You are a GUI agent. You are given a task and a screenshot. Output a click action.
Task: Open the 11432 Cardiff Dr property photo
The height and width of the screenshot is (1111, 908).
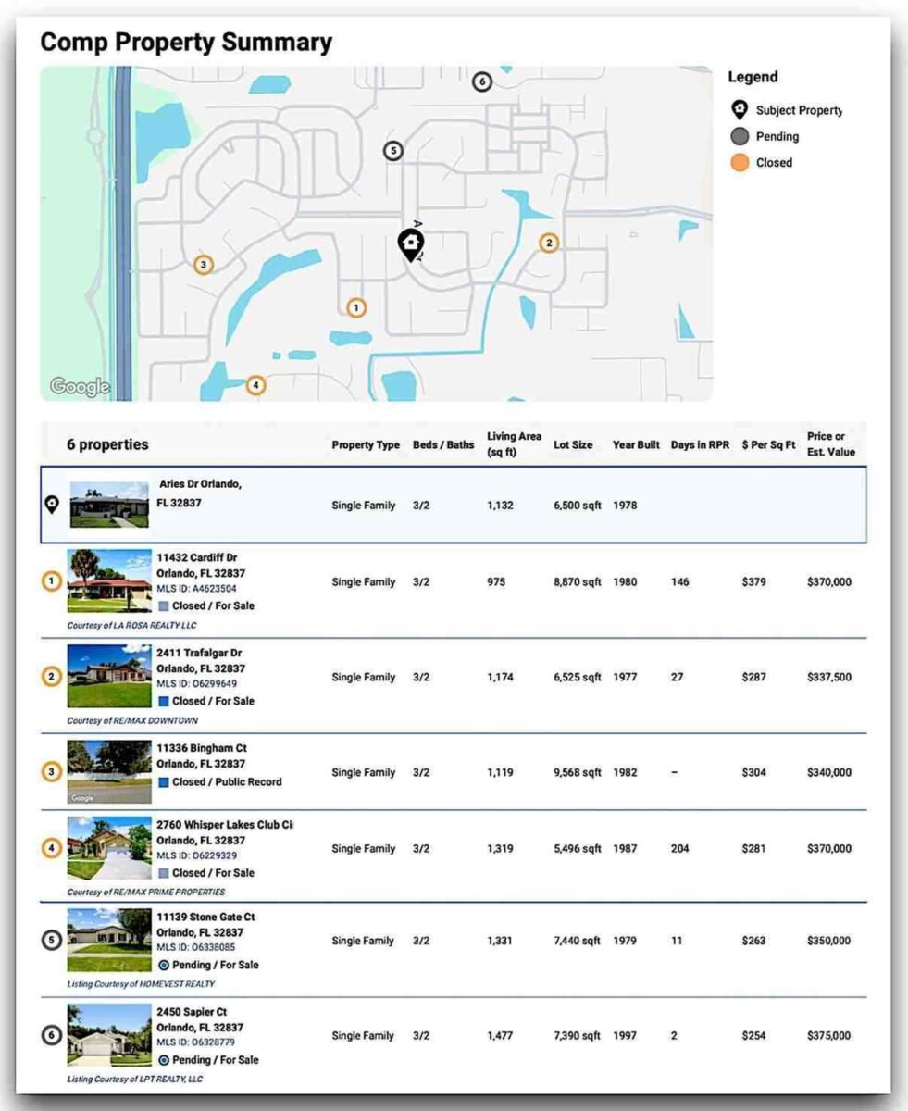109,580
